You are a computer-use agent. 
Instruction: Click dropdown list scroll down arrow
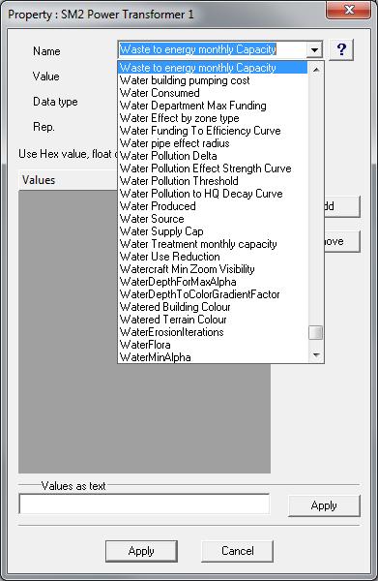316,355
